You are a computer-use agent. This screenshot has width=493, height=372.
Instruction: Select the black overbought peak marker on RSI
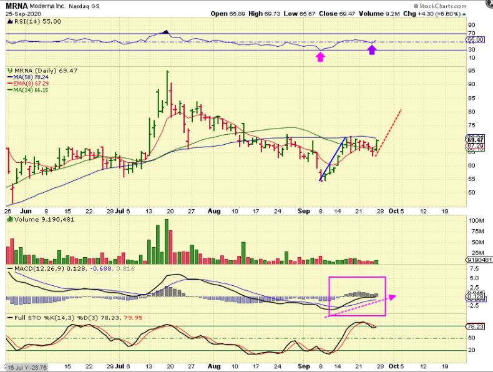pos(166,32)
